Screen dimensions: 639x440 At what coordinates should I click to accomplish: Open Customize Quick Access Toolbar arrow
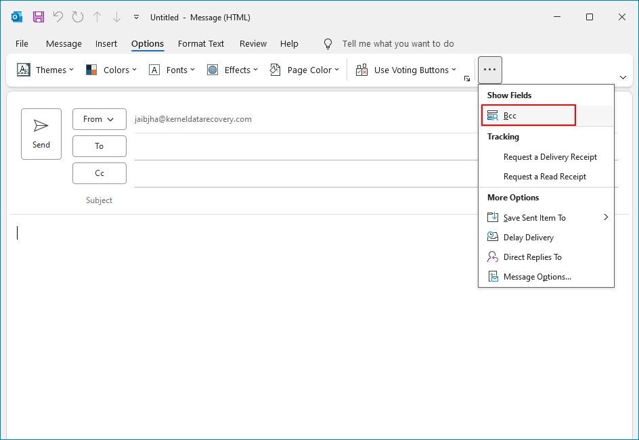(136, 17)
